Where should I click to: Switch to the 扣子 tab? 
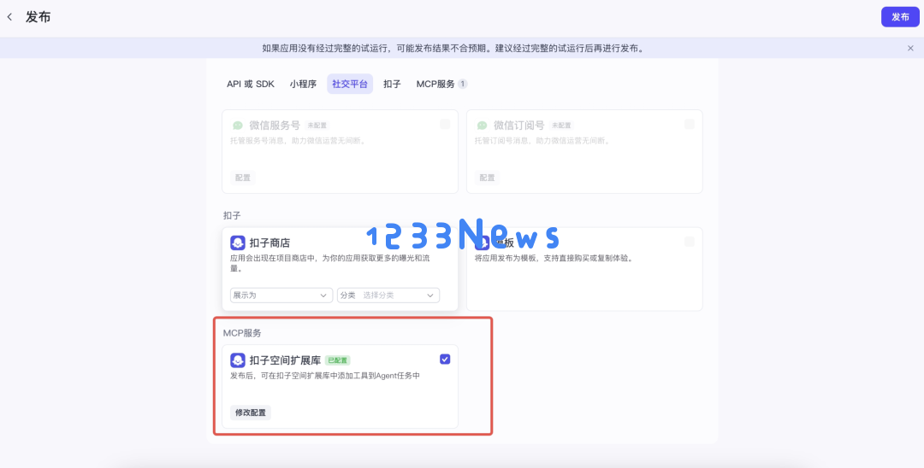click(x=392, y=84)
